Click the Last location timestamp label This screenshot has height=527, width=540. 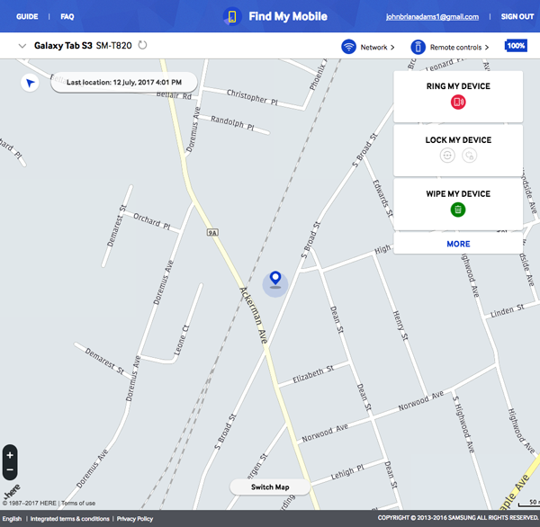[124, 82]
